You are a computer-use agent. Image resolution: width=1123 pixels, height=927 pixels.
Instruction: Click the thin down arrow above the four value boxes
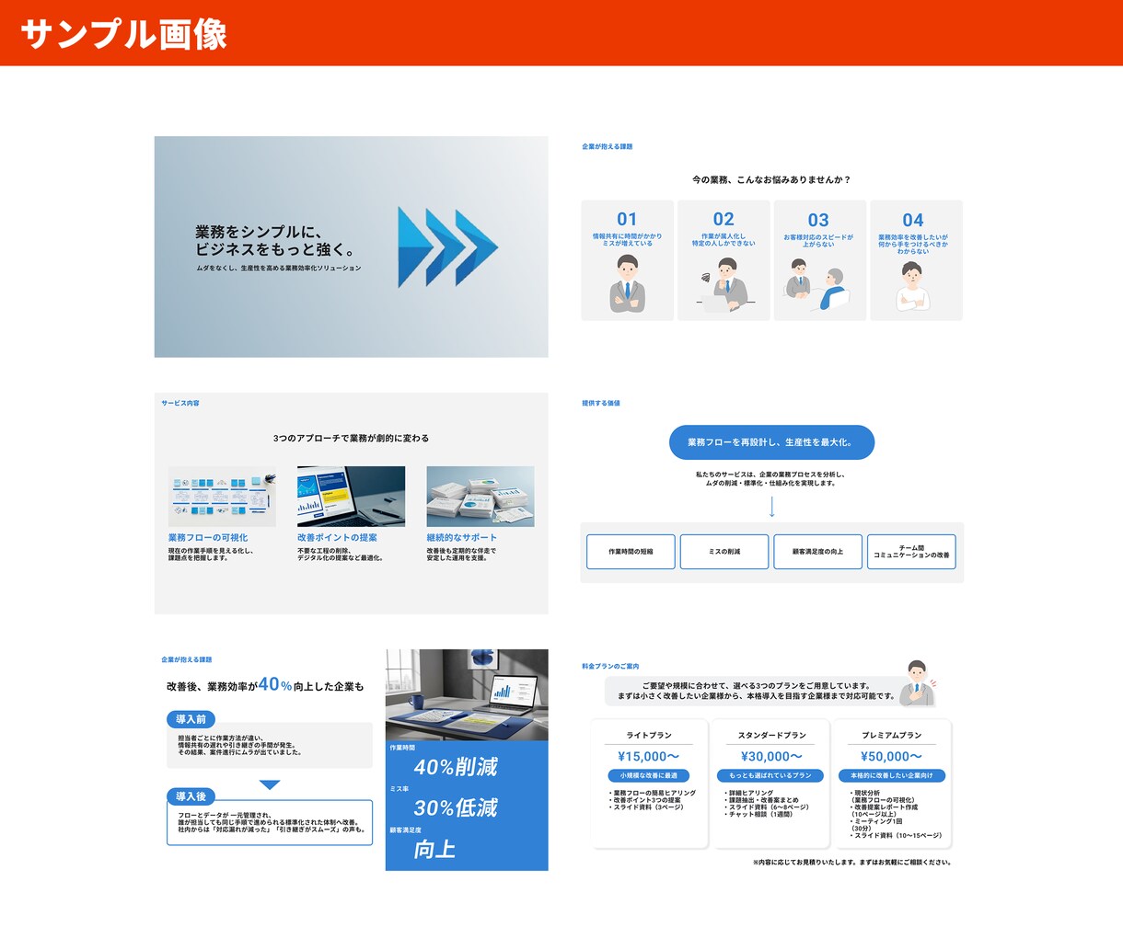772,507
